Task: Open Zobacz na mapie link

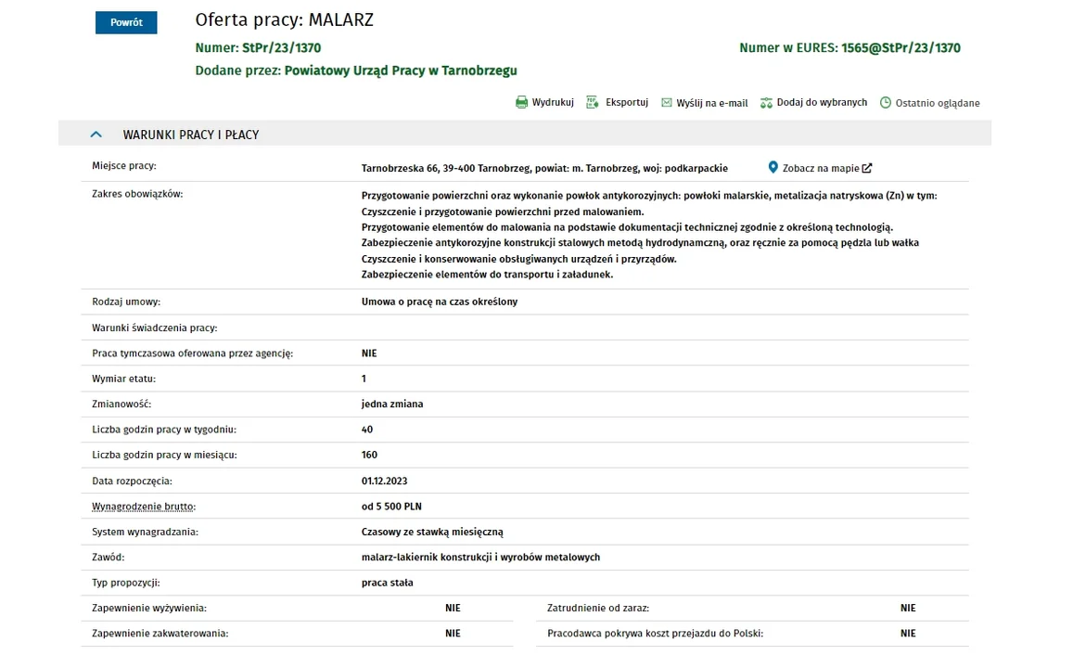Action: point(821,168)
